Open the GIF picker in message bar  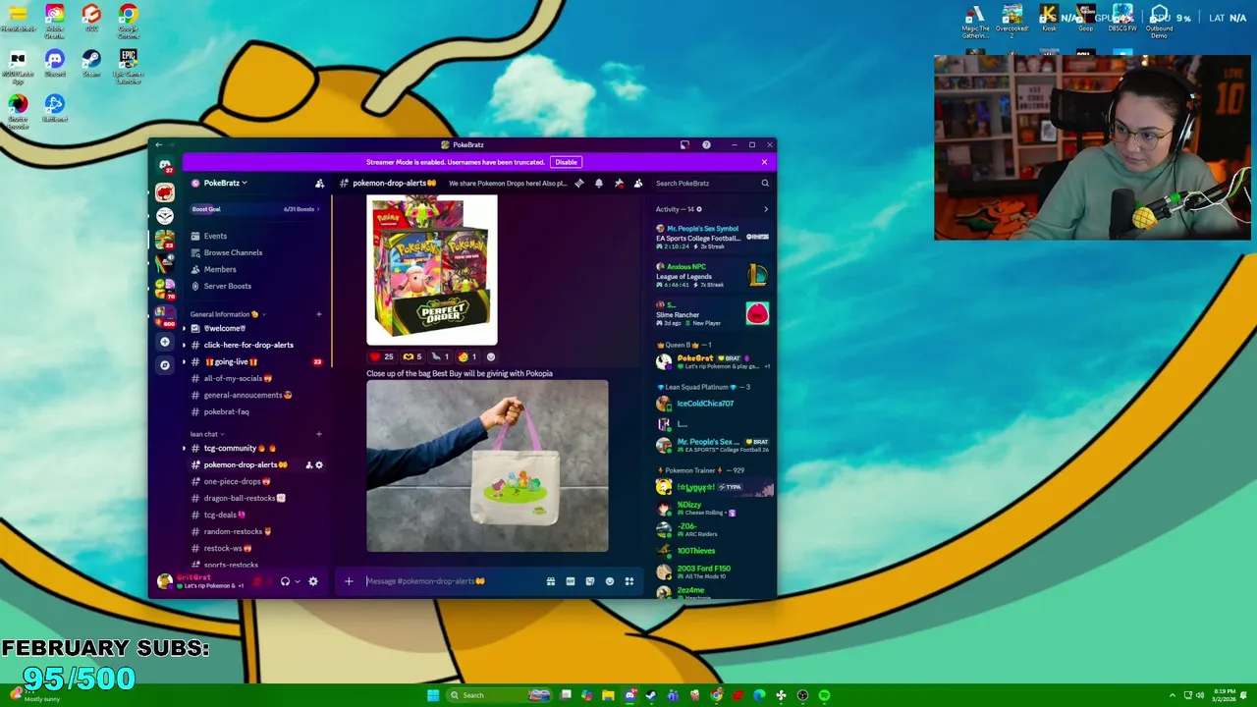(x=571, y=581)
